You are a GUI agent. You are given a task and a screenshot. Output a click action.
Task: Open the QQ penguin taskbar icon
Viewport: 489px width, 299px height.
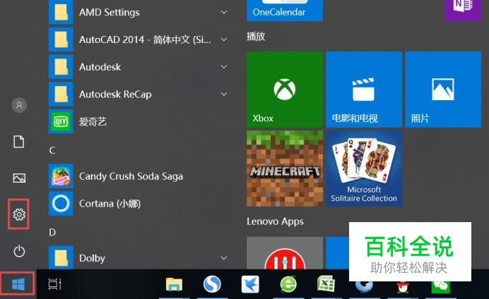tap(403, 287)
